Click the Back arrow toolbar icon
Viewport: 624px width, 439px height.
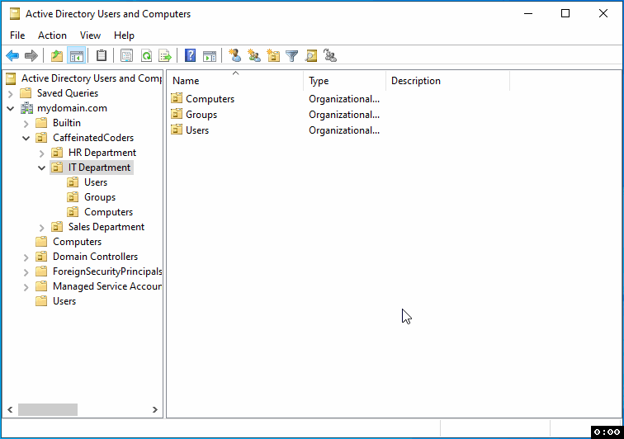[12, 56]
